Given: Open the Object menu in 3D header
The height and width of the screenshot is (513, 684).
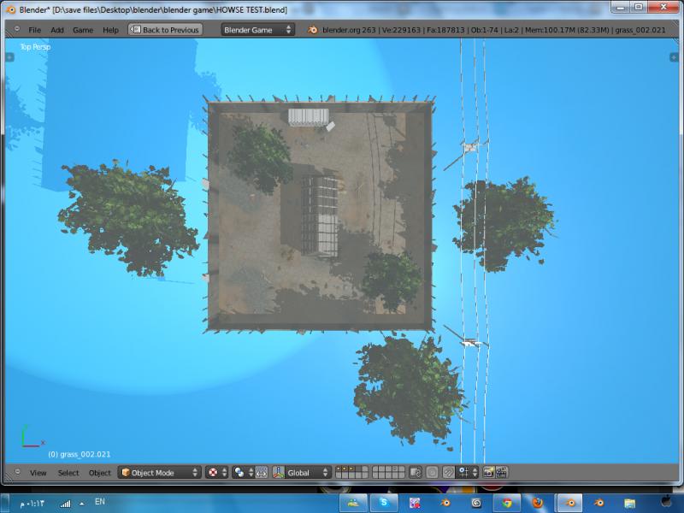Looking at the screenshot, I should 100,473.
